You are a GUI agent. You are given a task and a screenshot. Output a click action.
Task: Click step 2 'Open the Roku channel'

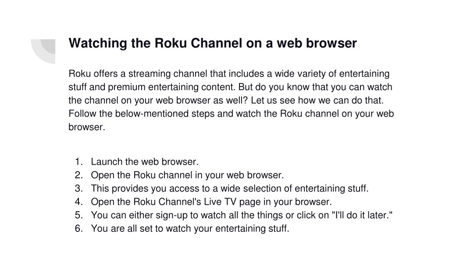tap(187, 175)
